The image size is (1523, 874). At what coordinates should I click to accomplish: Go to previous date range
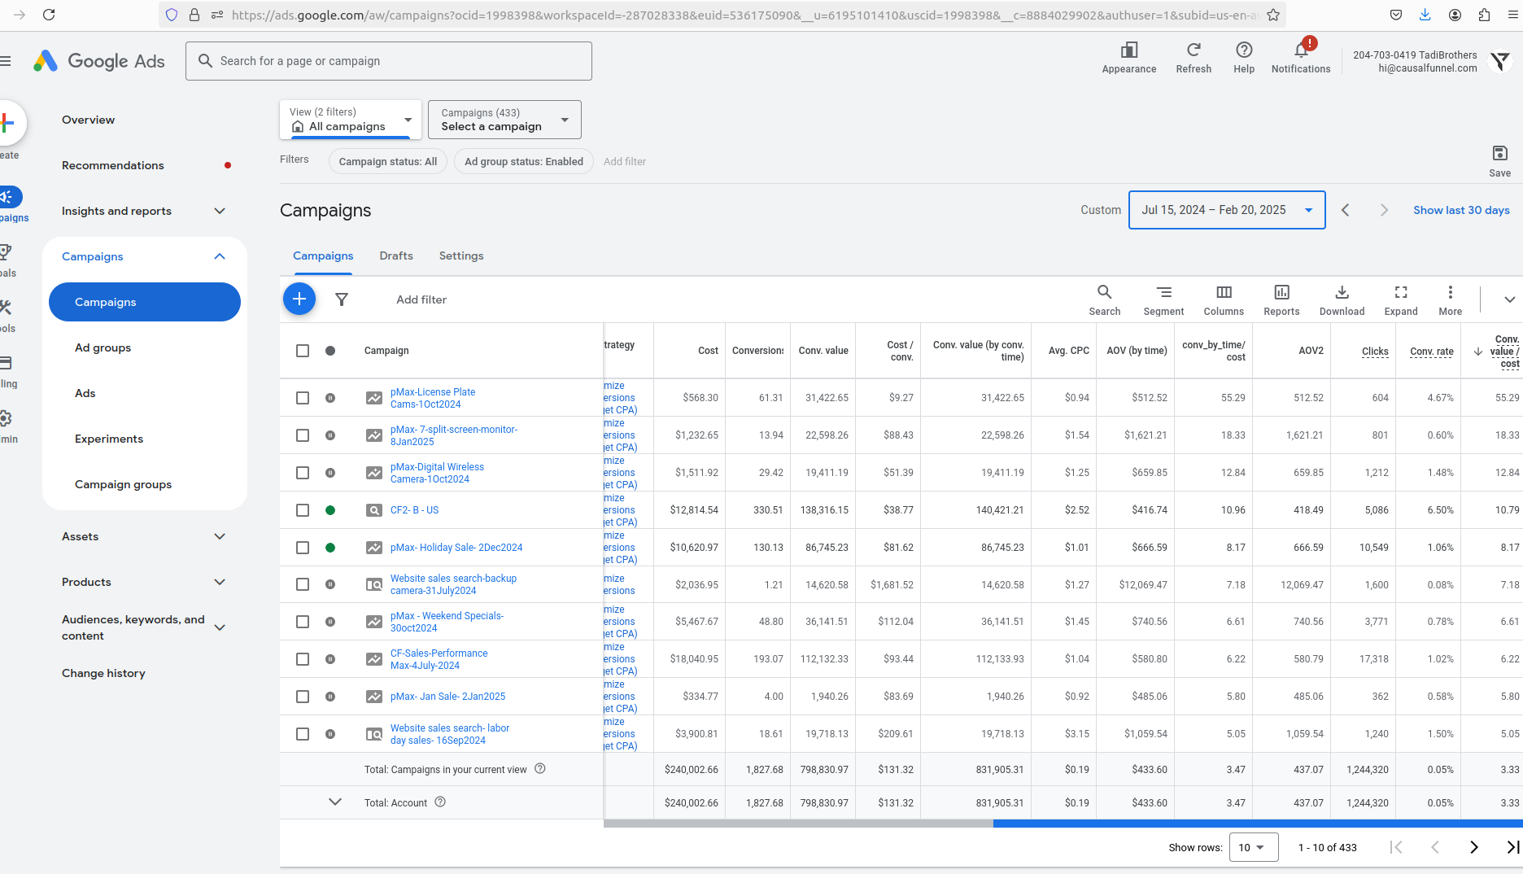1346,210
